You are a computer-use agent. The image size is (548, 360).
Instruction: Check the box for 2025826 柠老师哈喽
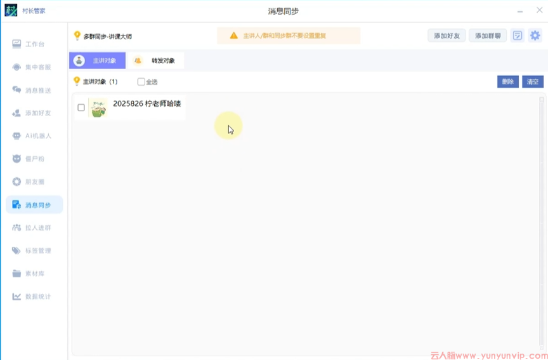click(81, 107)
